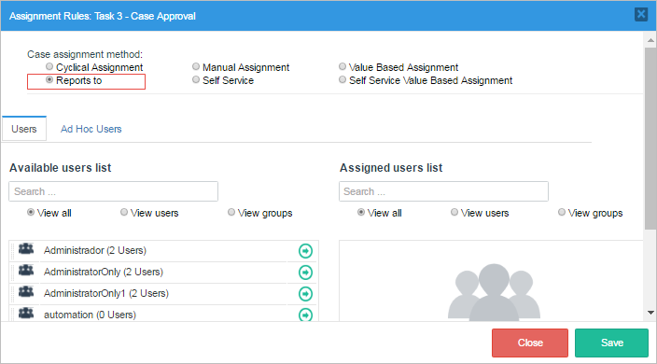Viewport: 657px width, 364px height.
Task: Click the Available users search field
Action: point(113,191)
